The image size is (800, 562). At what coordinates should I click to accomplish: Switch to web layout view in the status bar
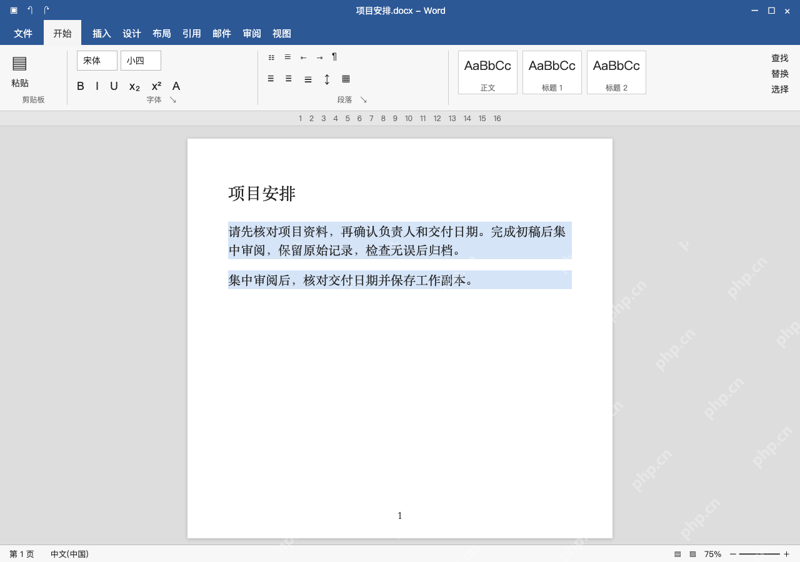pyautogui.click(x=692, y=554)
